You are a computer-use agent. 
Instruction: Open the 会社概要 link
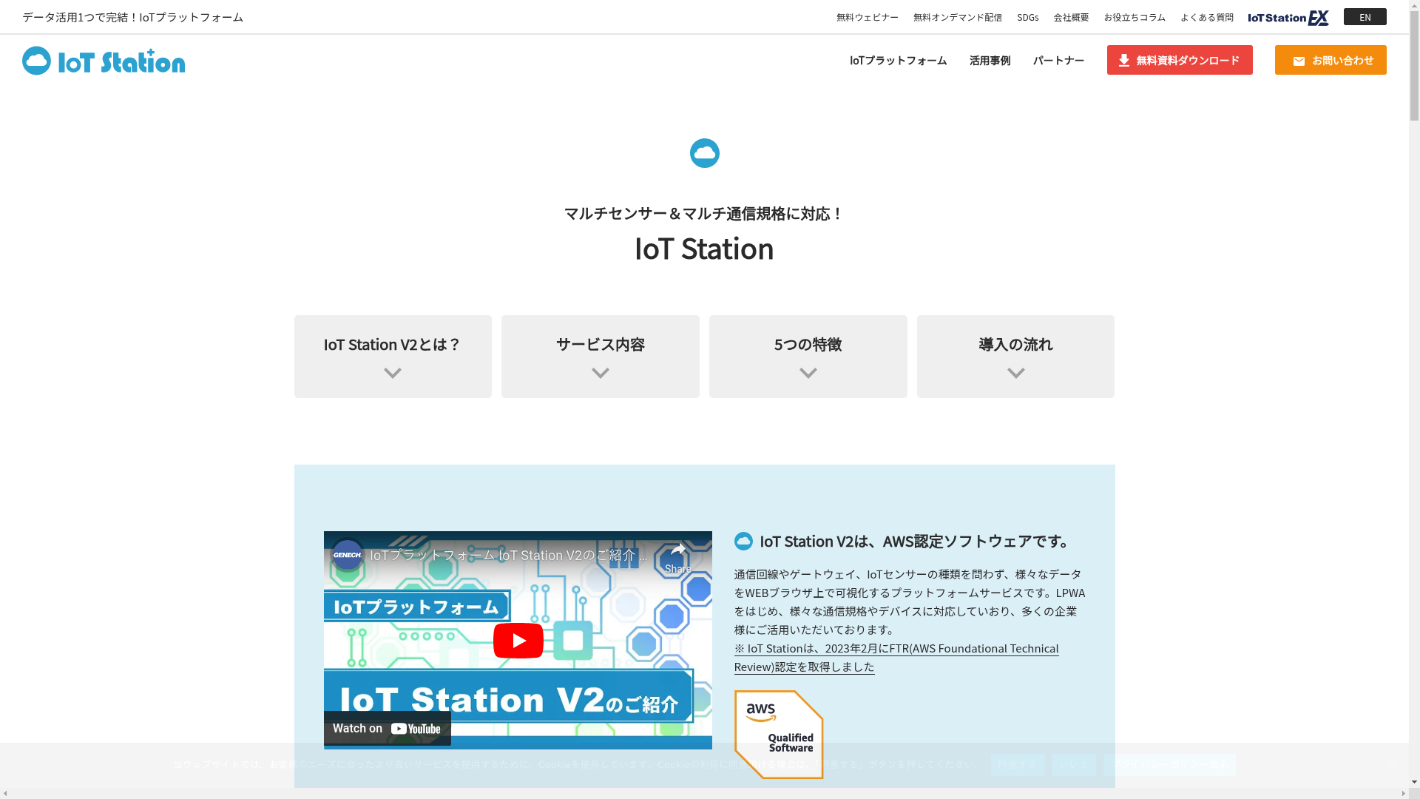pos(1071,17)
